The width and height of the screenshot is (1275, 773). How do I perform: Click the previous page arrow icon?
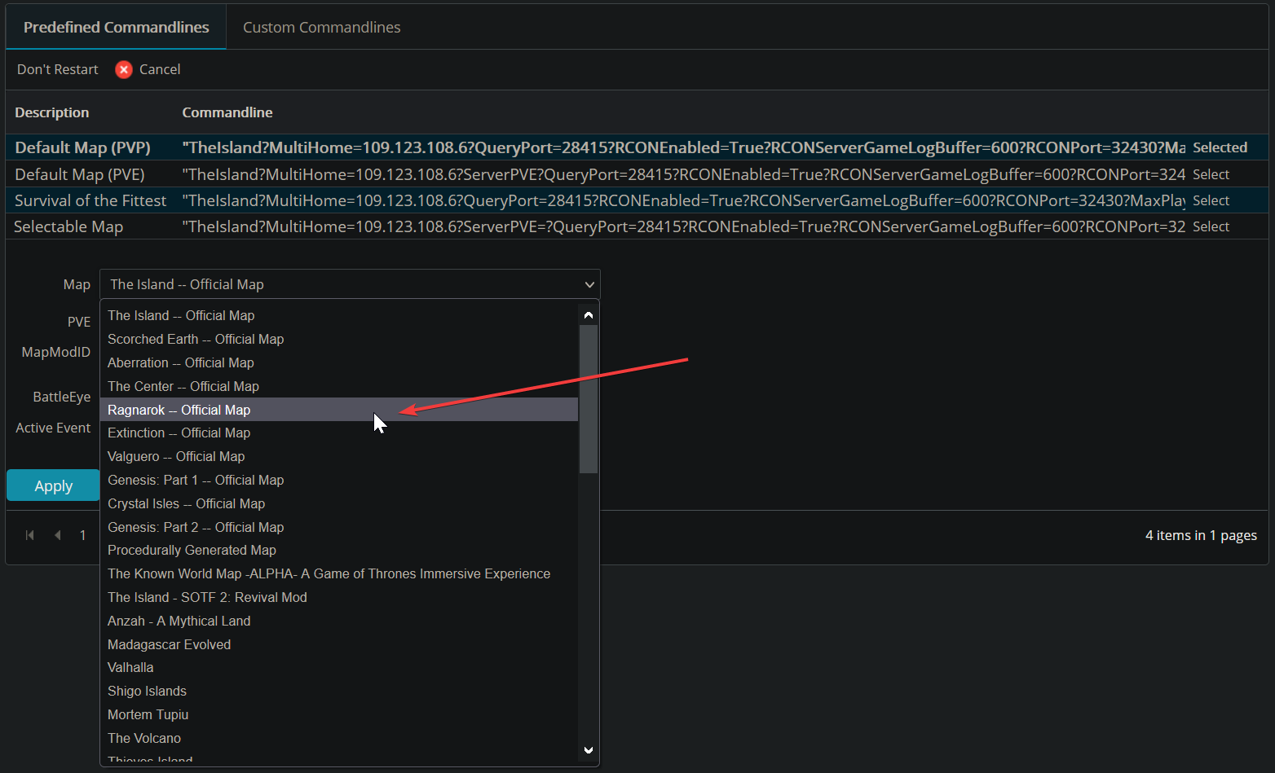tap(57, 535)
